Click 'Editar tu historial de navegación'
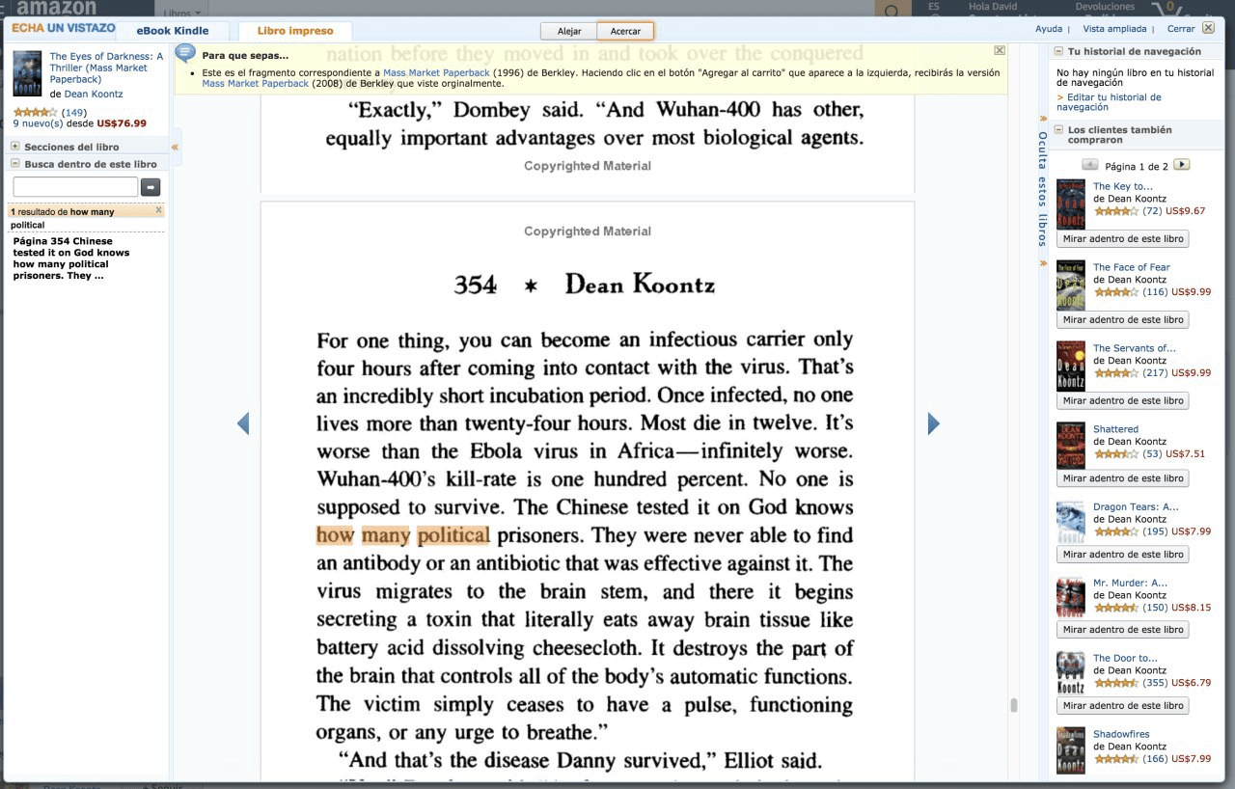Image resolution: width=1235 pixels, height=789 pixels. [x=1109, y=102]
